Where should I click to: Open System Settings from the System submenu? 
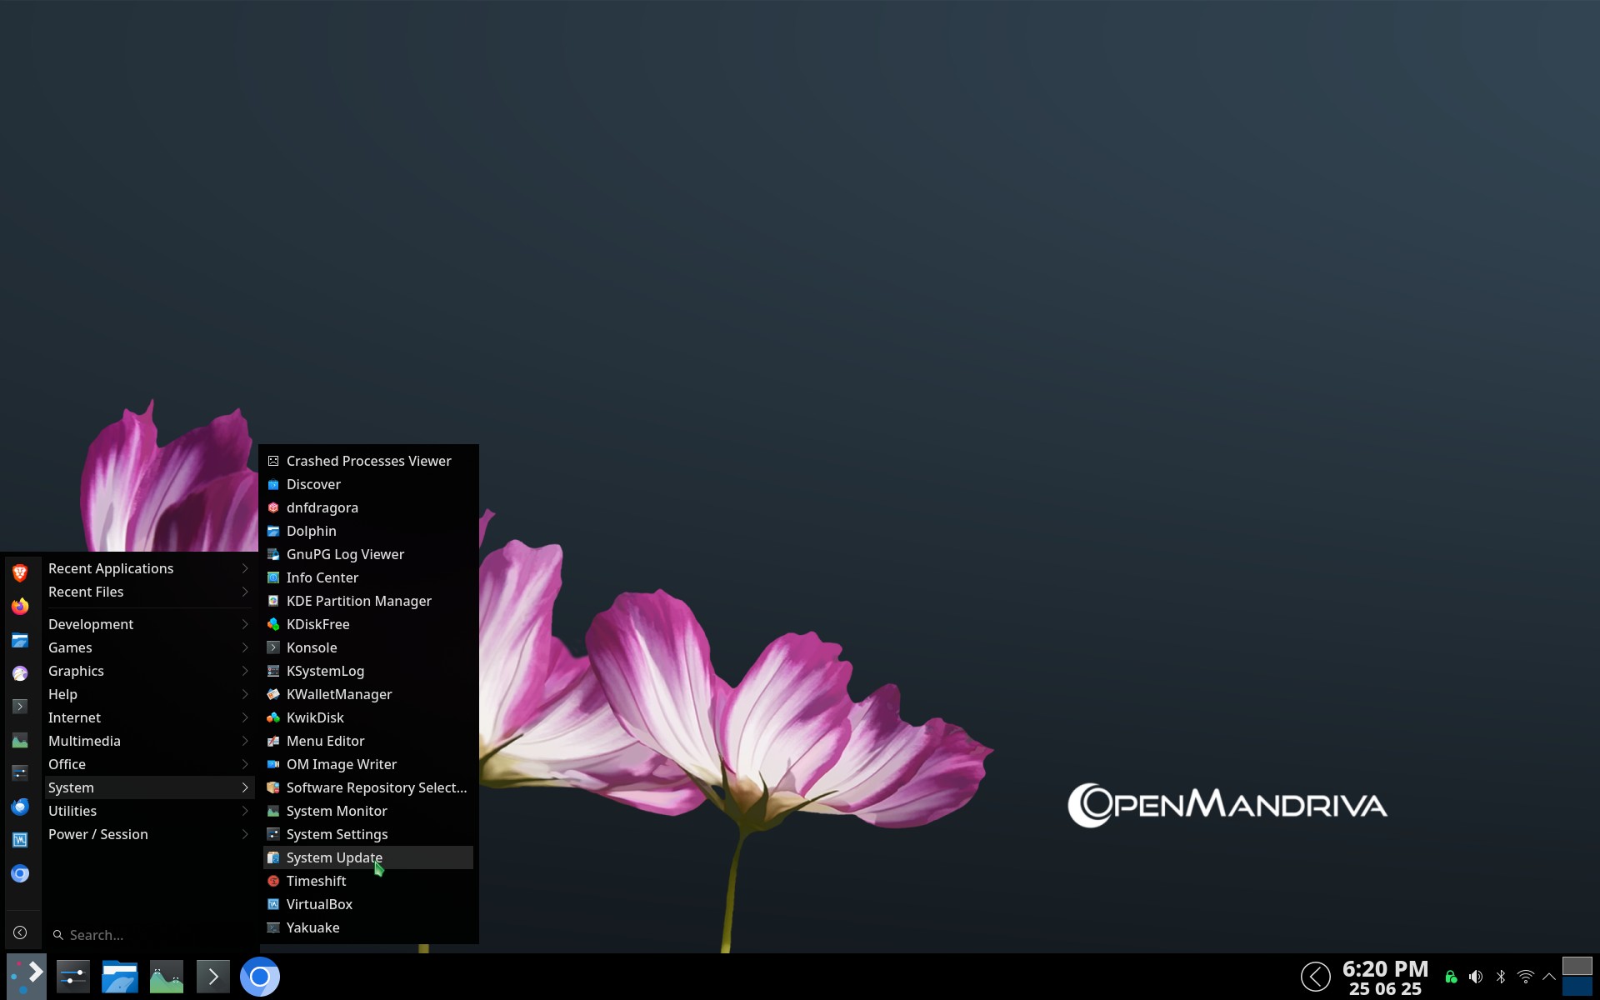click(x=368, y=834)
